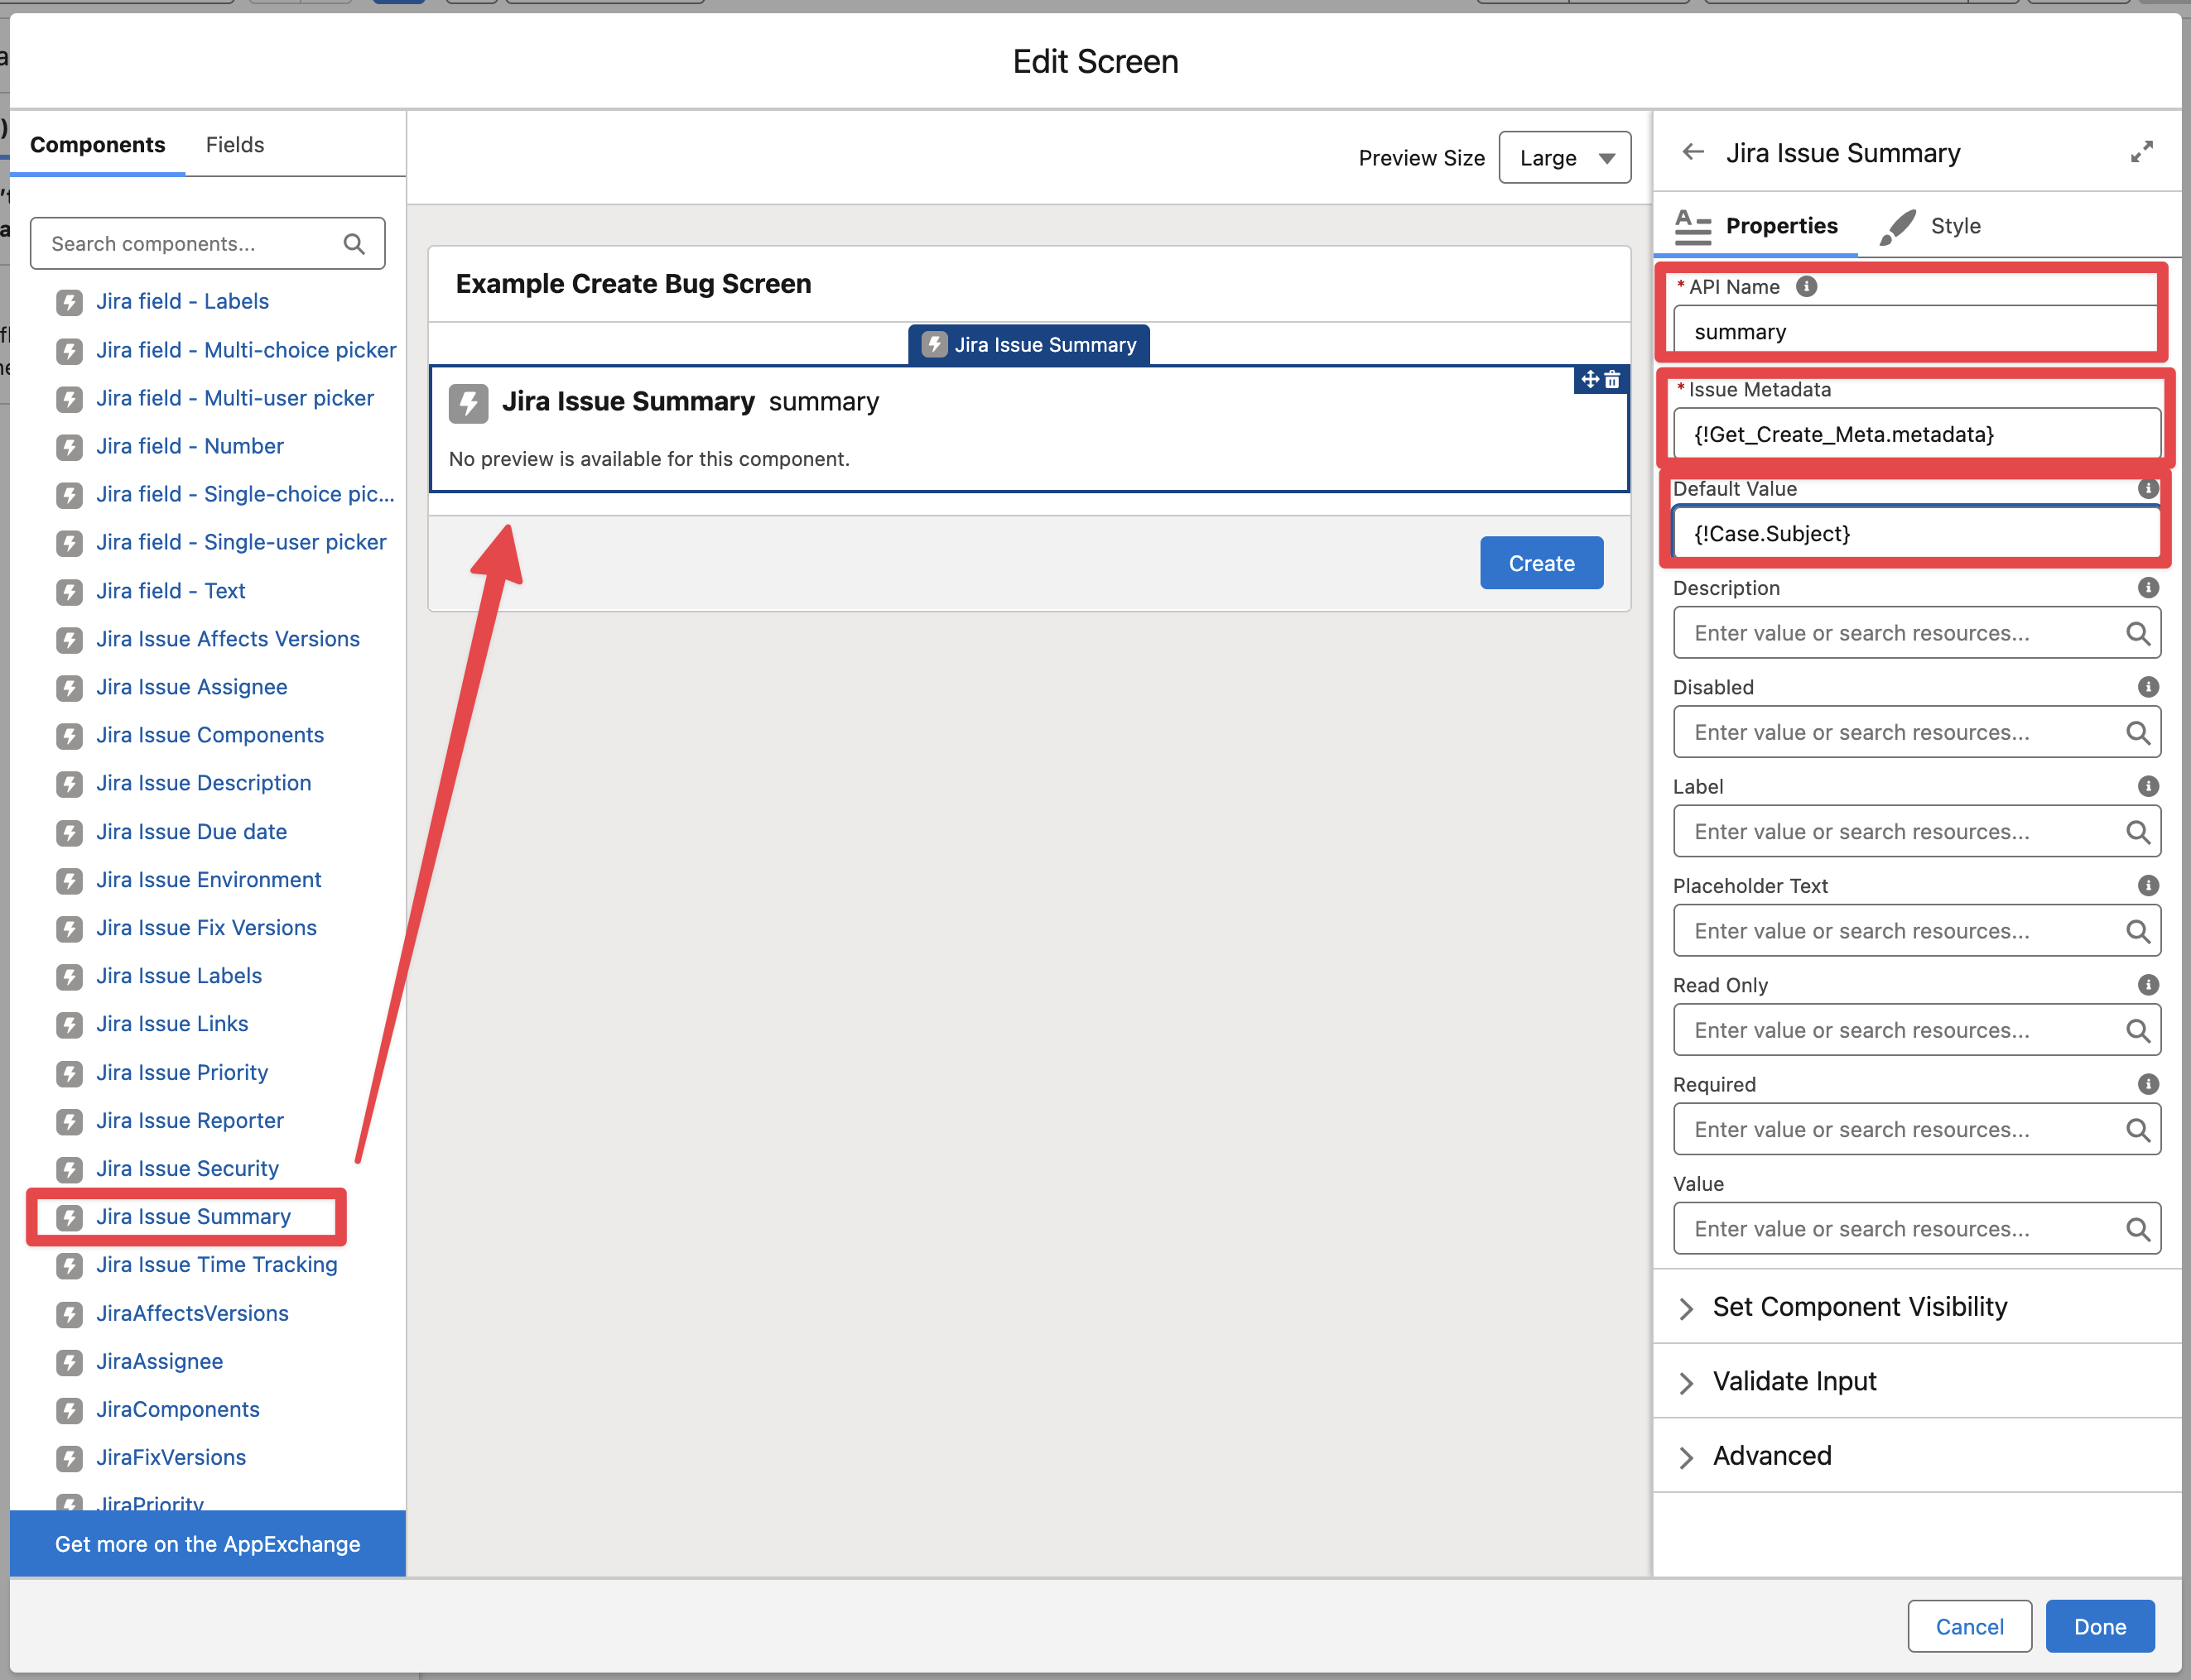Click the back arrow beside Jira Issue Summary
This screenshot has width=2191, height=1680.
1693,152
